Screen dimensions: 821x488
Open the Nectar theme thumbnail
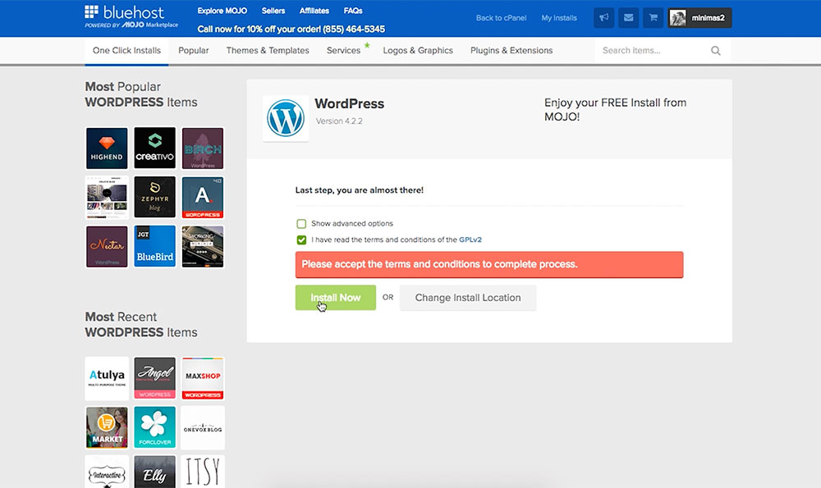click(107, 247)
